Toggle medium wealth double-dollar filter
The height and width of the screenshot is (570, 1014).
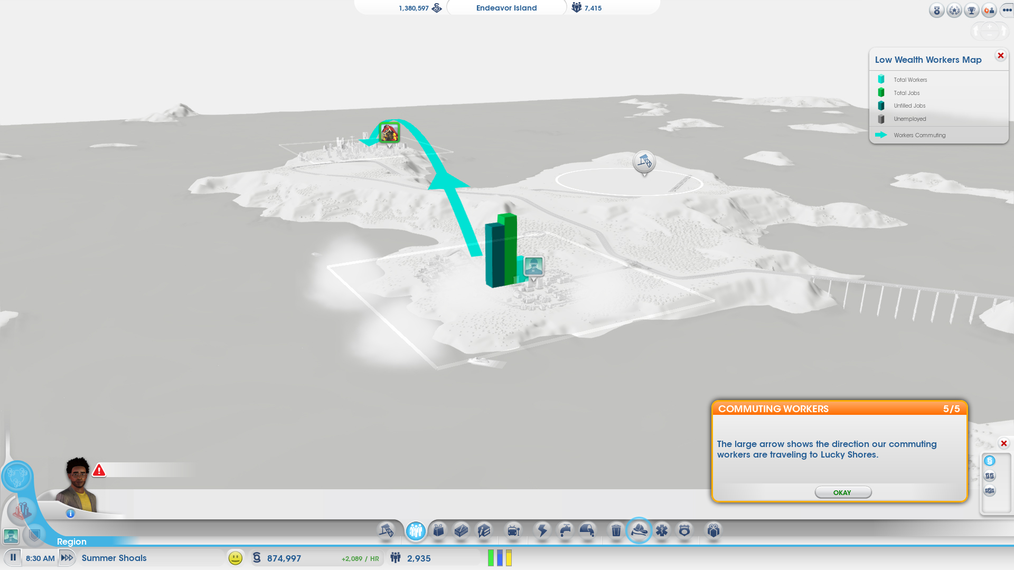(990, 476)
